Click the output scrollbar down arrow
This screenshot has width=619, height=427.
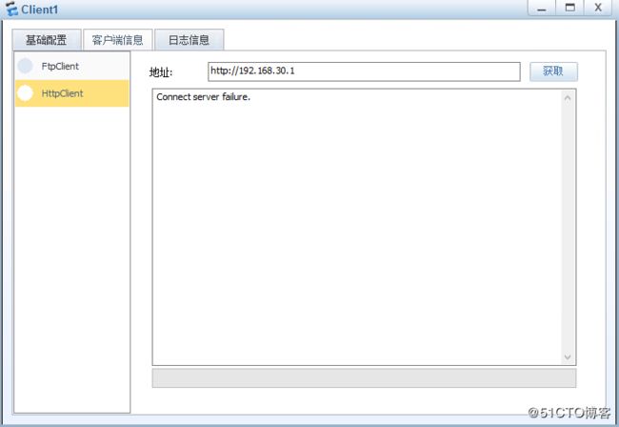tap(568, 356)
